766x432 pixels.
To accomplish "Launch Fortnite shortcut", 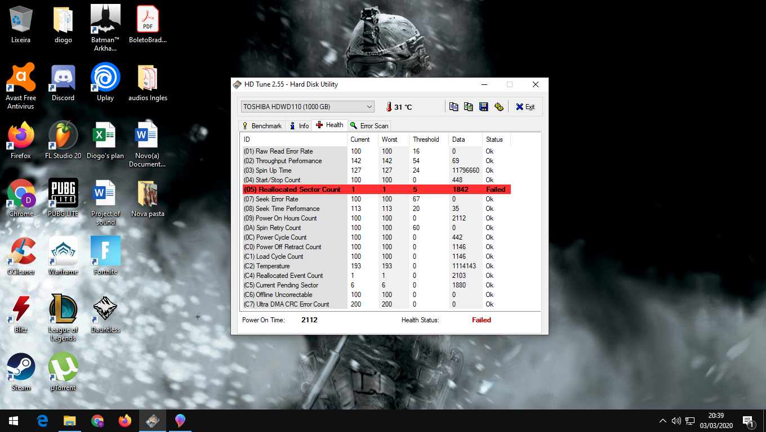I will (105, 256).
